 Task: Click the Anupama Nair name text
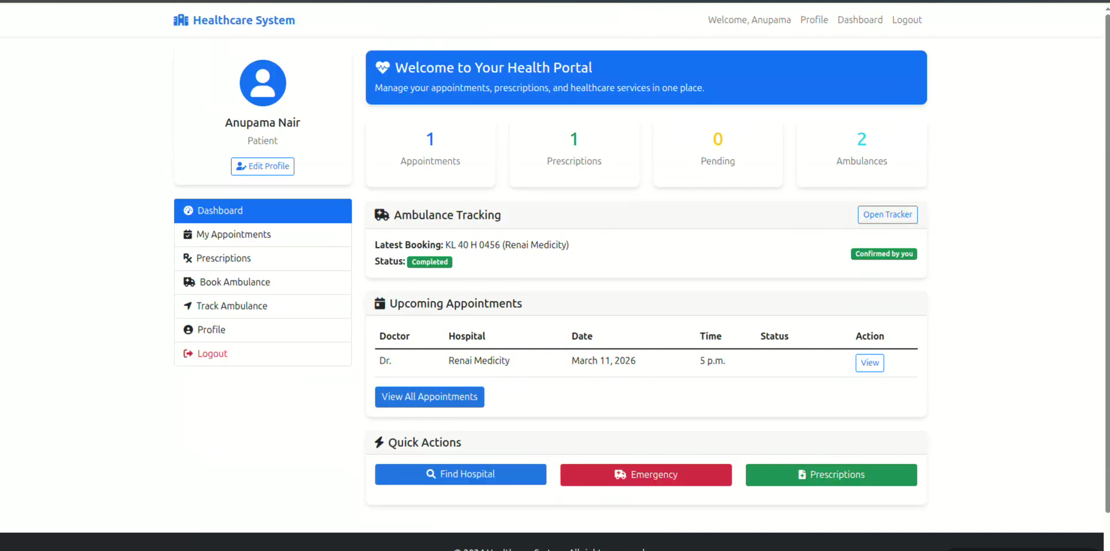[263, 123]
